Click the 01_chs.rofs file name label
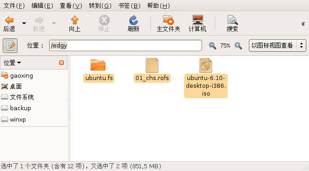 coord(152,78)
